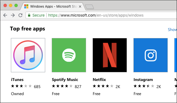Check the Spotify Music rating with 827 reviews
Screen dimensions: 177x103
(67, 86)
